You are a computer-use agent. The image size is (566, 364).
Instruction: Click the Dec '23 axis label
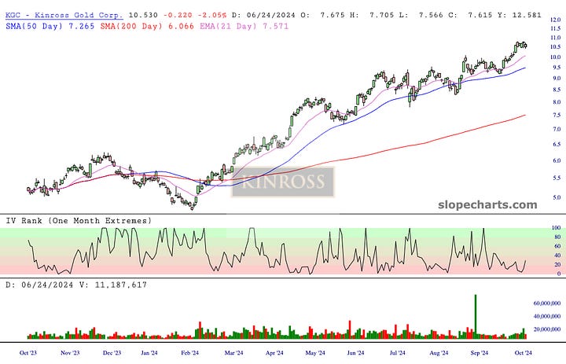[112, 353]
